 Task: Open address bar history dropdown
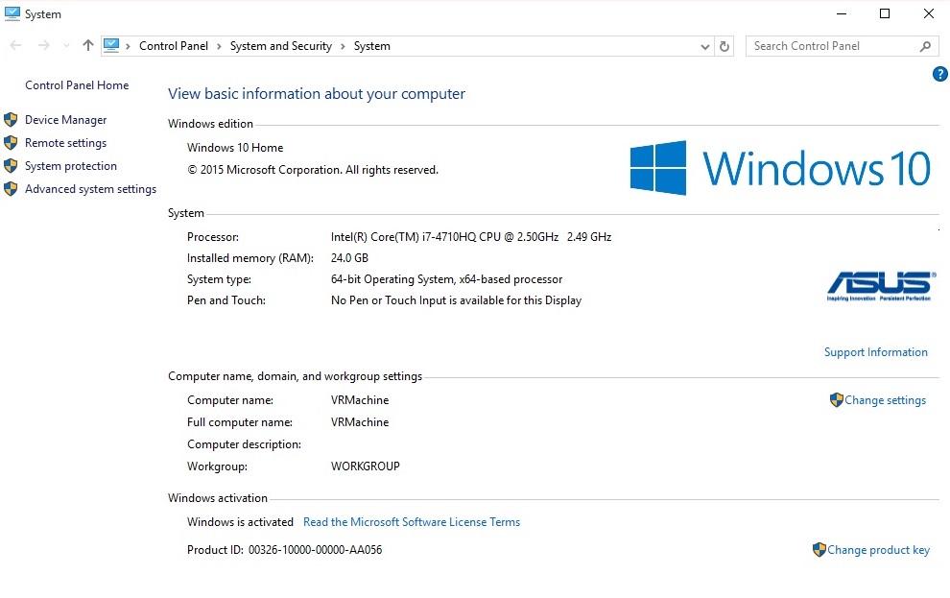[x=704, y=47]
